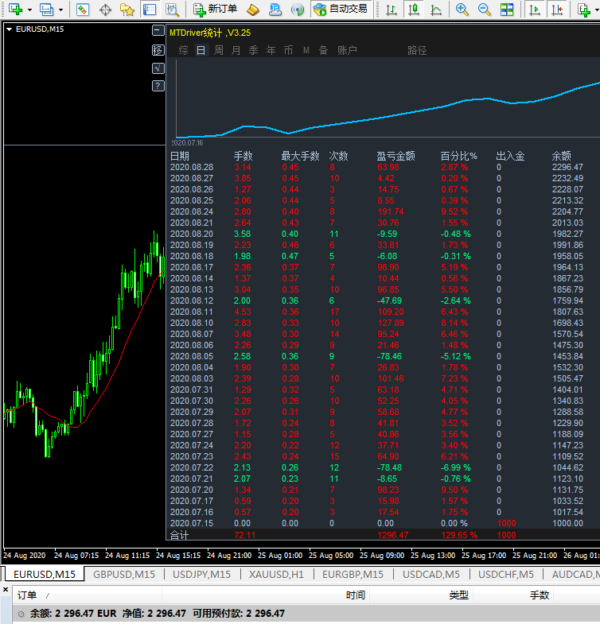
Task: Select the 币 currency statistics tab
Action: pyautogui.click(x=288, y=50)
